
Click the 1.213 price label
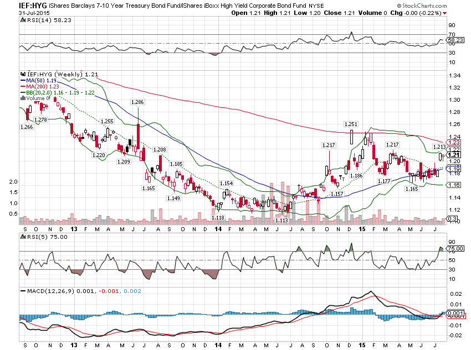pyautogui.click(x=439, y=147)
